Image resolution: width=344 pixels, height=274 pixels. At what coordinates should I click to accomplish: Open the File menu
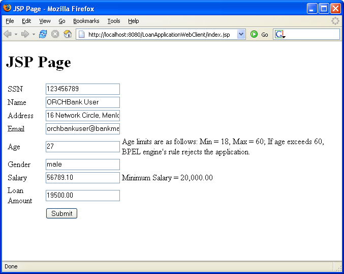[10, 21]
